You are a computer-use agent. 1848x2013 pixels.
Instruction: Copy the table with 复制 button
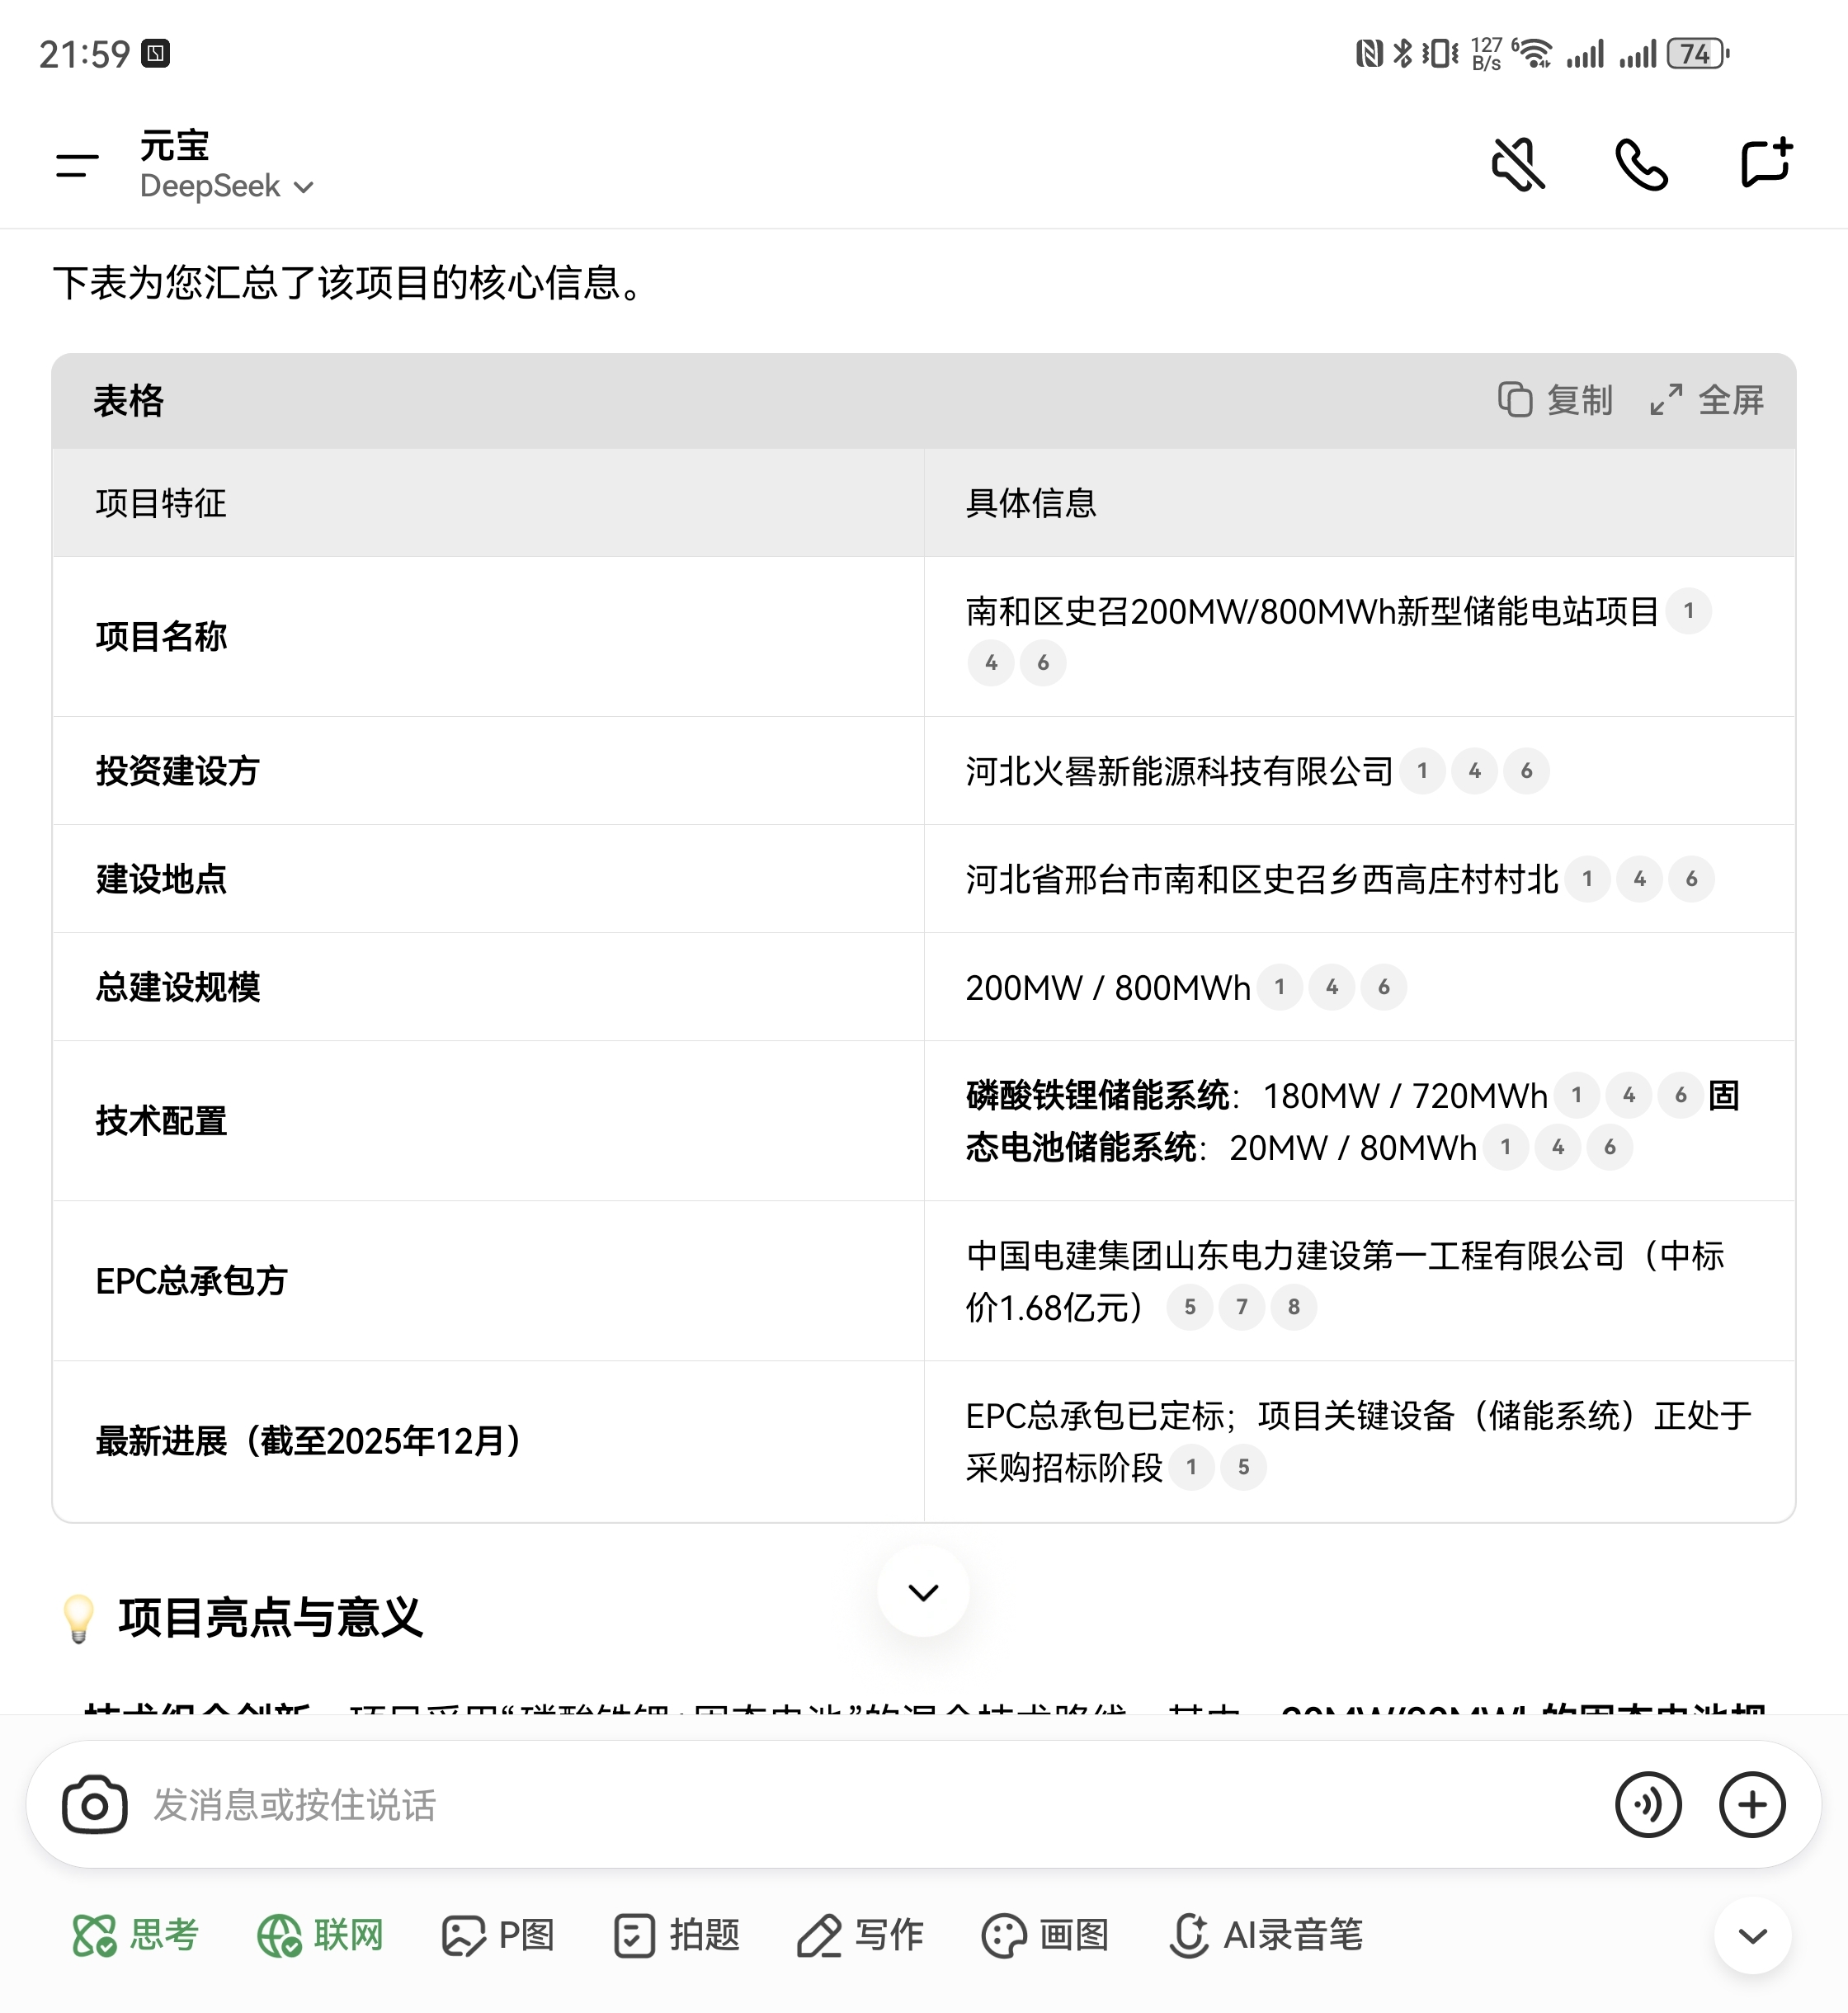pyautogui.click(x=1556, y=400)
